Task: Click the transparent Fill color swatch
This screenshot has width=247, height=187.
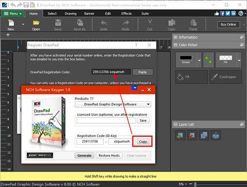Action: 226,58
